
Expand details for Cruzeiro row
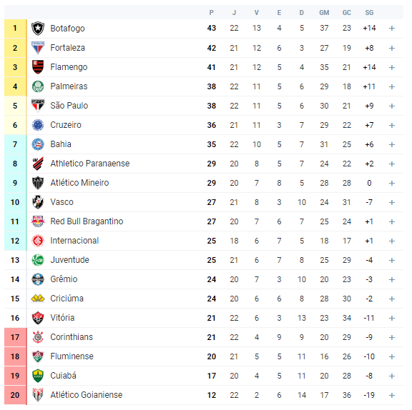392,125
